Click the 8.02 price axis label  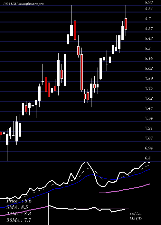(x=149, y=68)
